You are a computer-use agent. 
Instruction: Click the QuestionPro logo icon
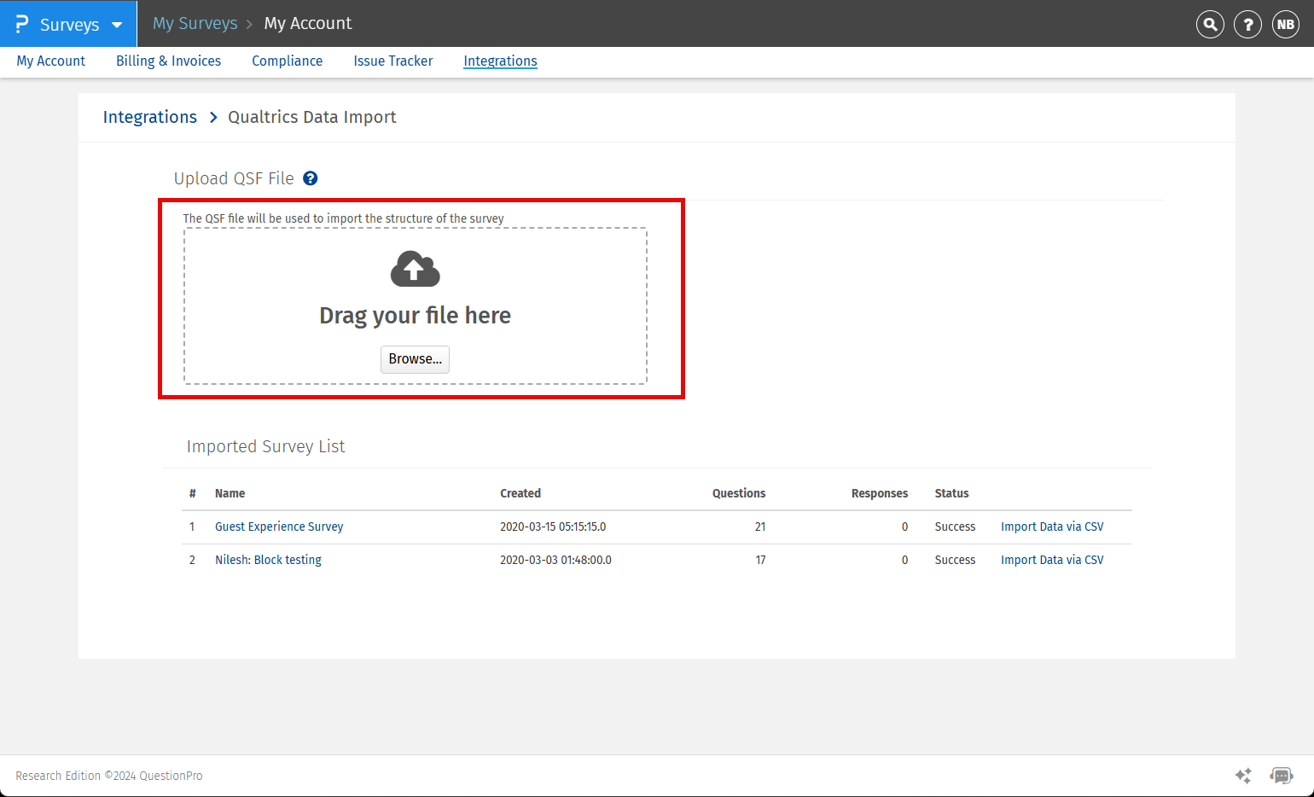coord(22,24)
